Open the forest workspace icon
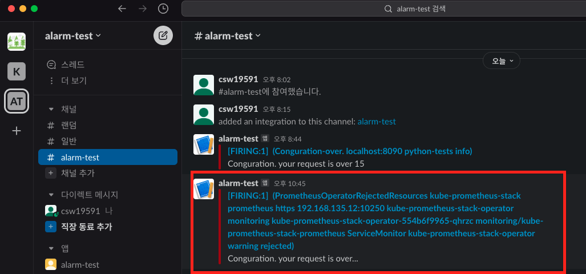The image size is (586, 274). point(17,42)
